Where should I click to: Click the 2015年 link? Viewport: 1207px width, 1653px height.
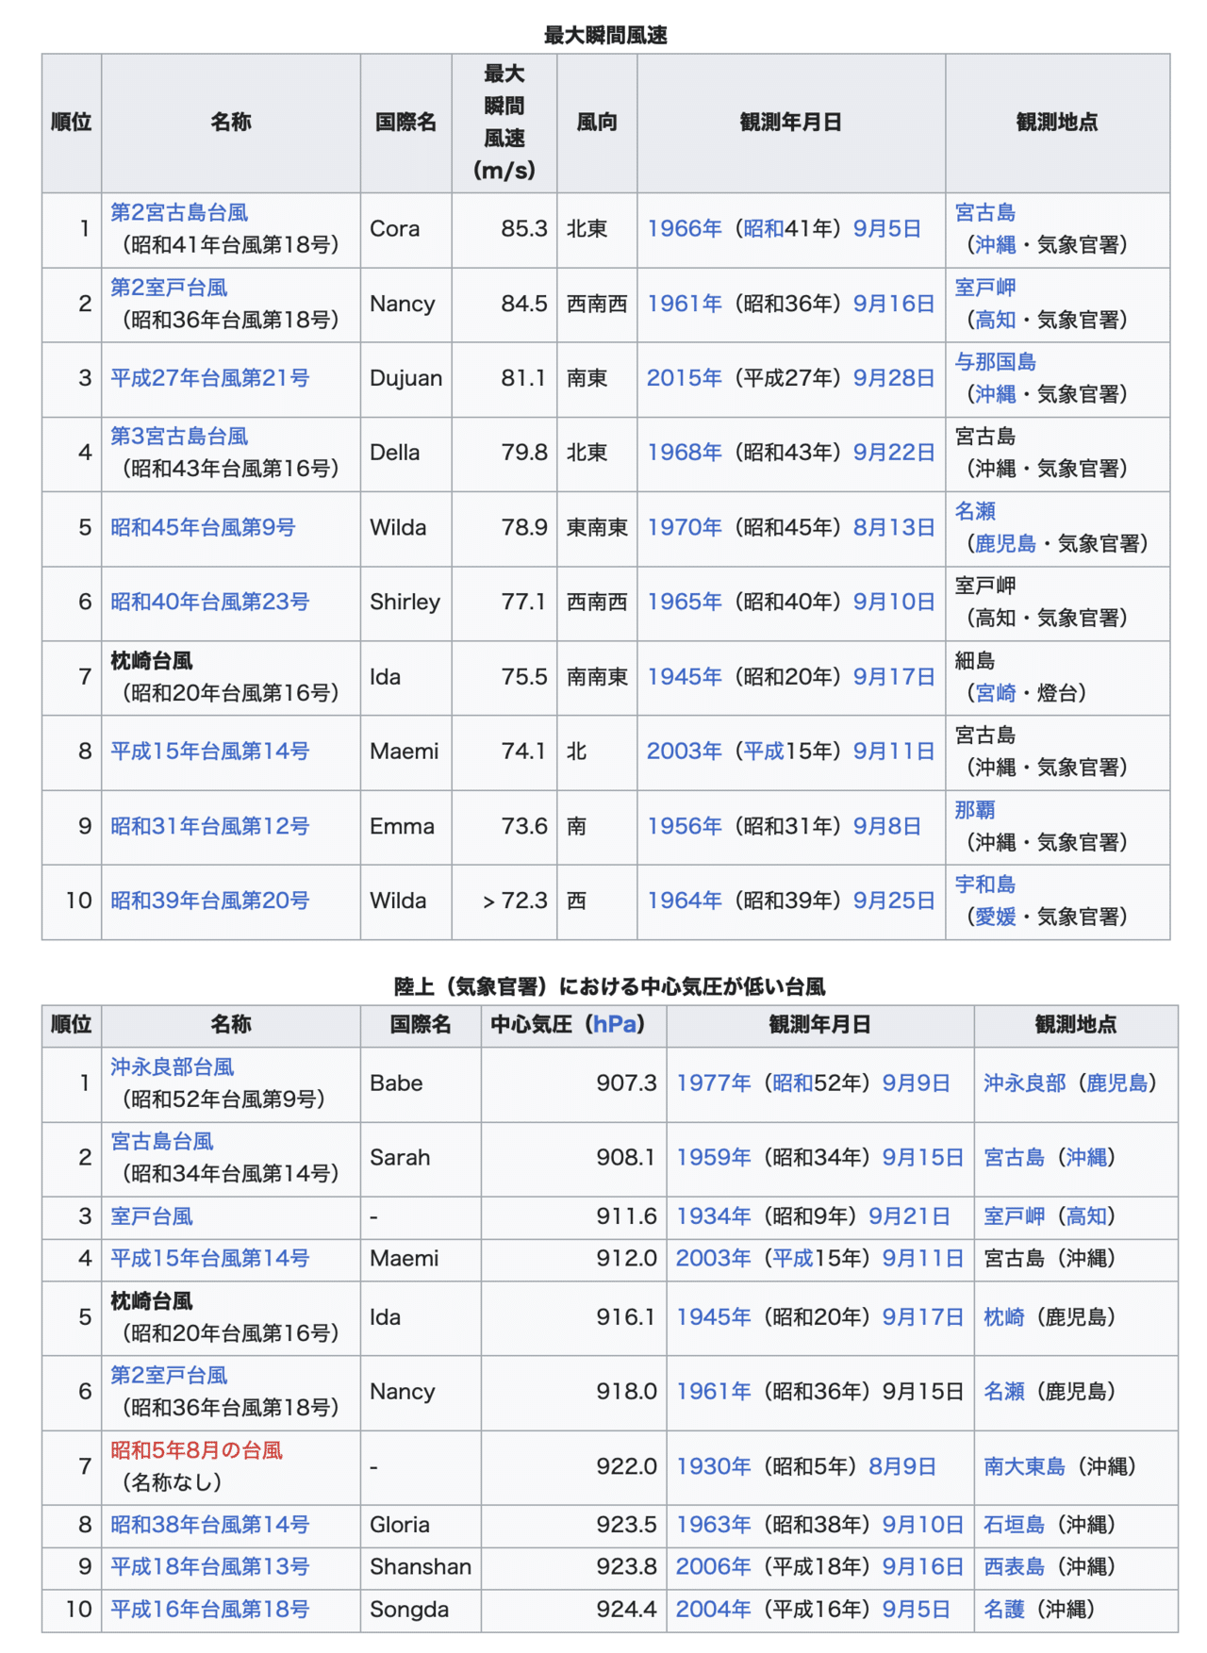pyautogui.click(x=685, y=378)
